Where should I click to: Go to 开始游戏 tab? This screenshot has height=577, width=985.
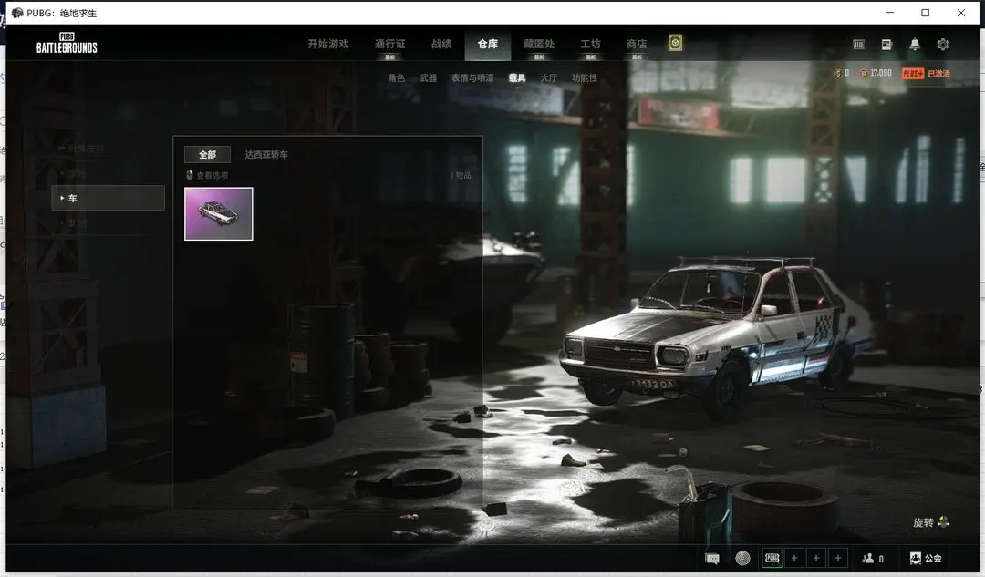pos(328,44)
